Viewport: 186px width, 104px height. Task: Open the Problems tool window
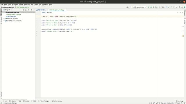(x=12, y=101)
